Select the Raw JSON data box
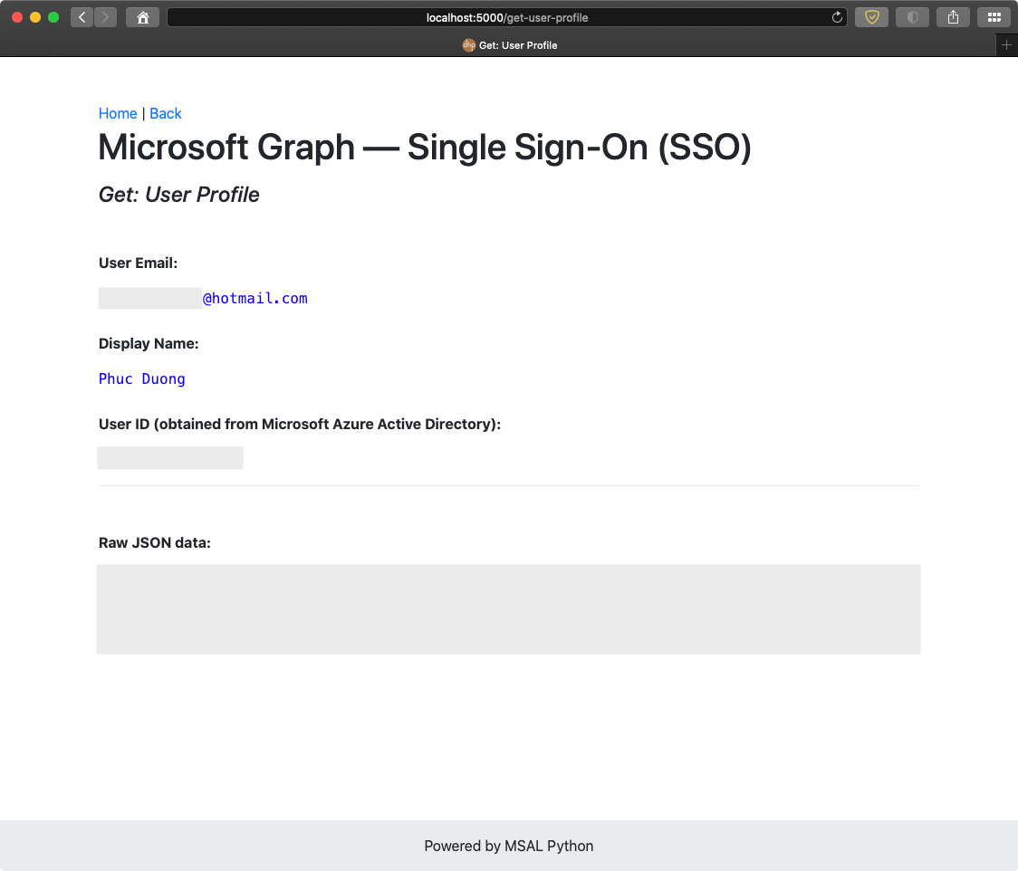1018x871 pixels. 509,608
